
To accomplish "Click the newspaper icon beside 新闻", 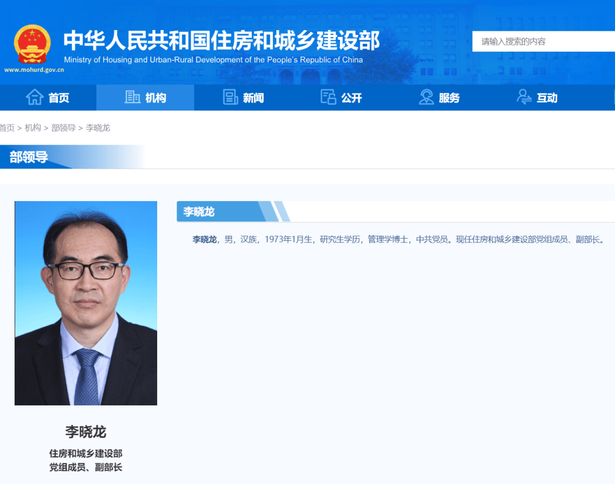I will pos(230,97).
